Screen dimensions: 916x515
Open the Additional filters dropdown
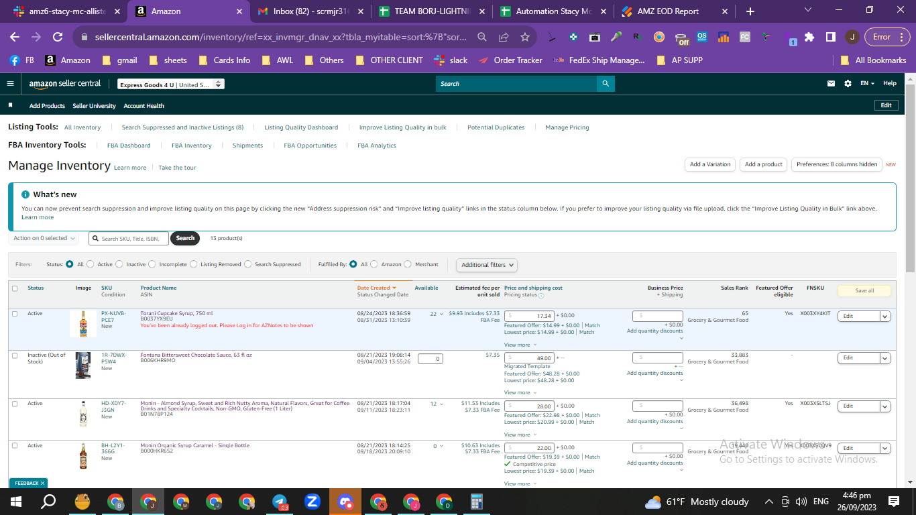coord(487,265)
